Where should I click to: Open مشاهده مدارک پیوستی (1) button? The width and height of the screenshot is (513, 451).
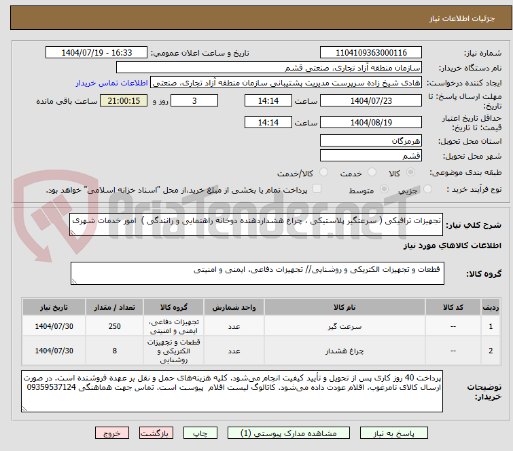[289, 433]
